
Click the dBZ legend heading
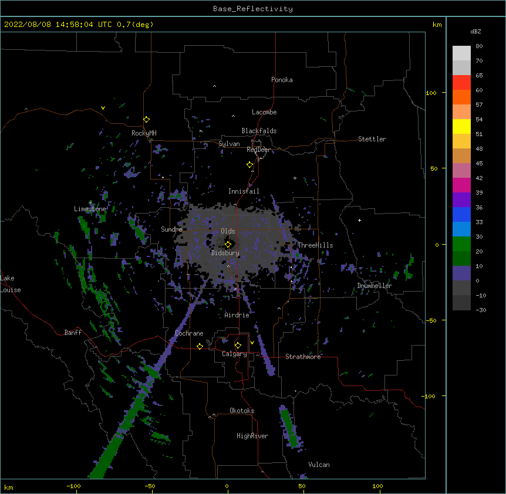click(x=475, y=31)
